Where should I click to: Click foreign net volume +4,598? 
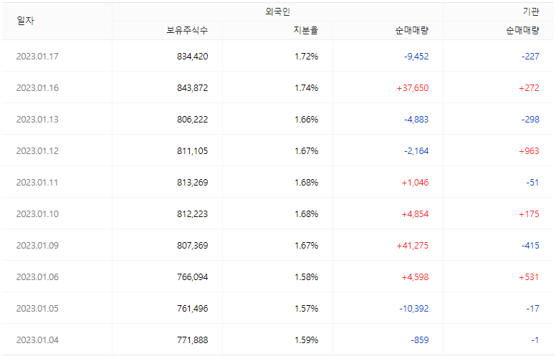pyautogui.click(x=416, y=277)
